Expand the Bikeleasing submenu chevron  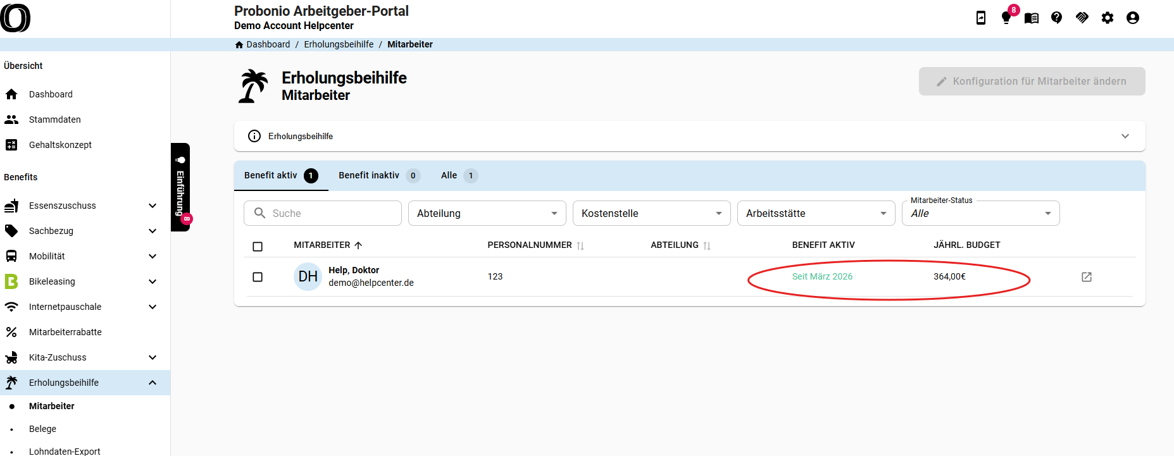point(153,281)
